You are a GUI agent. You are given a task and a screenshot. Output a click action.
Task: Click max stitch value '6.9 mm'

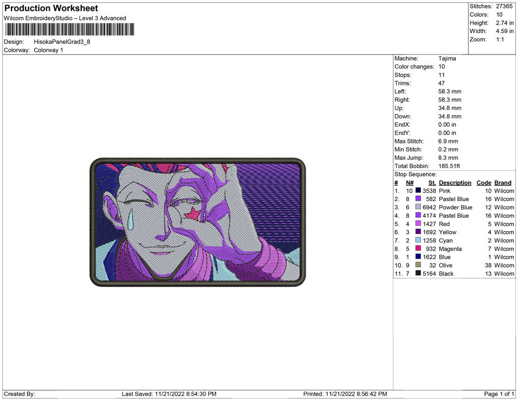pyautogui.click(x=448, y=141)
